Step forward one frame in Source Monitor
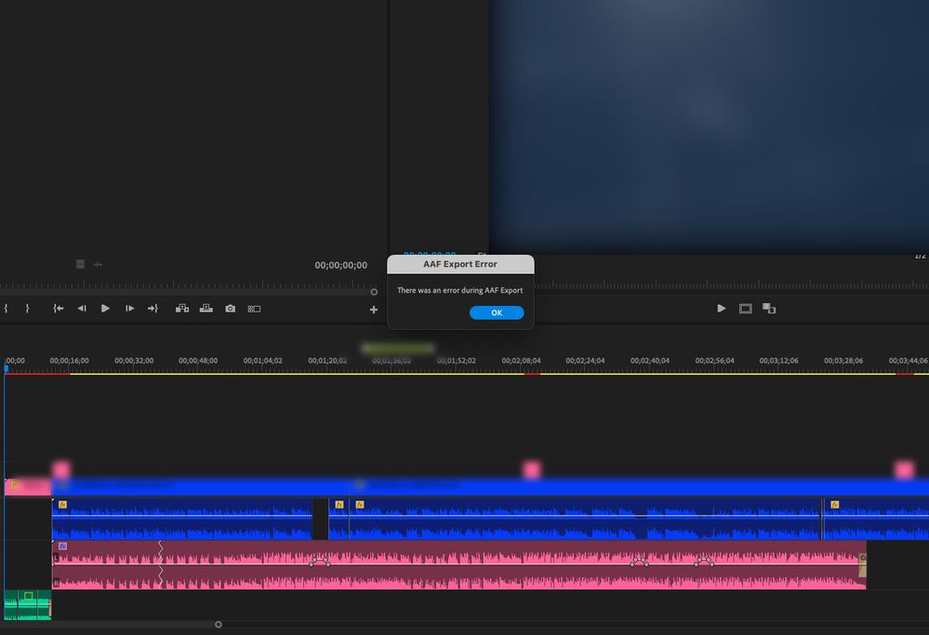The image size is (929, 635). point(129,309)
